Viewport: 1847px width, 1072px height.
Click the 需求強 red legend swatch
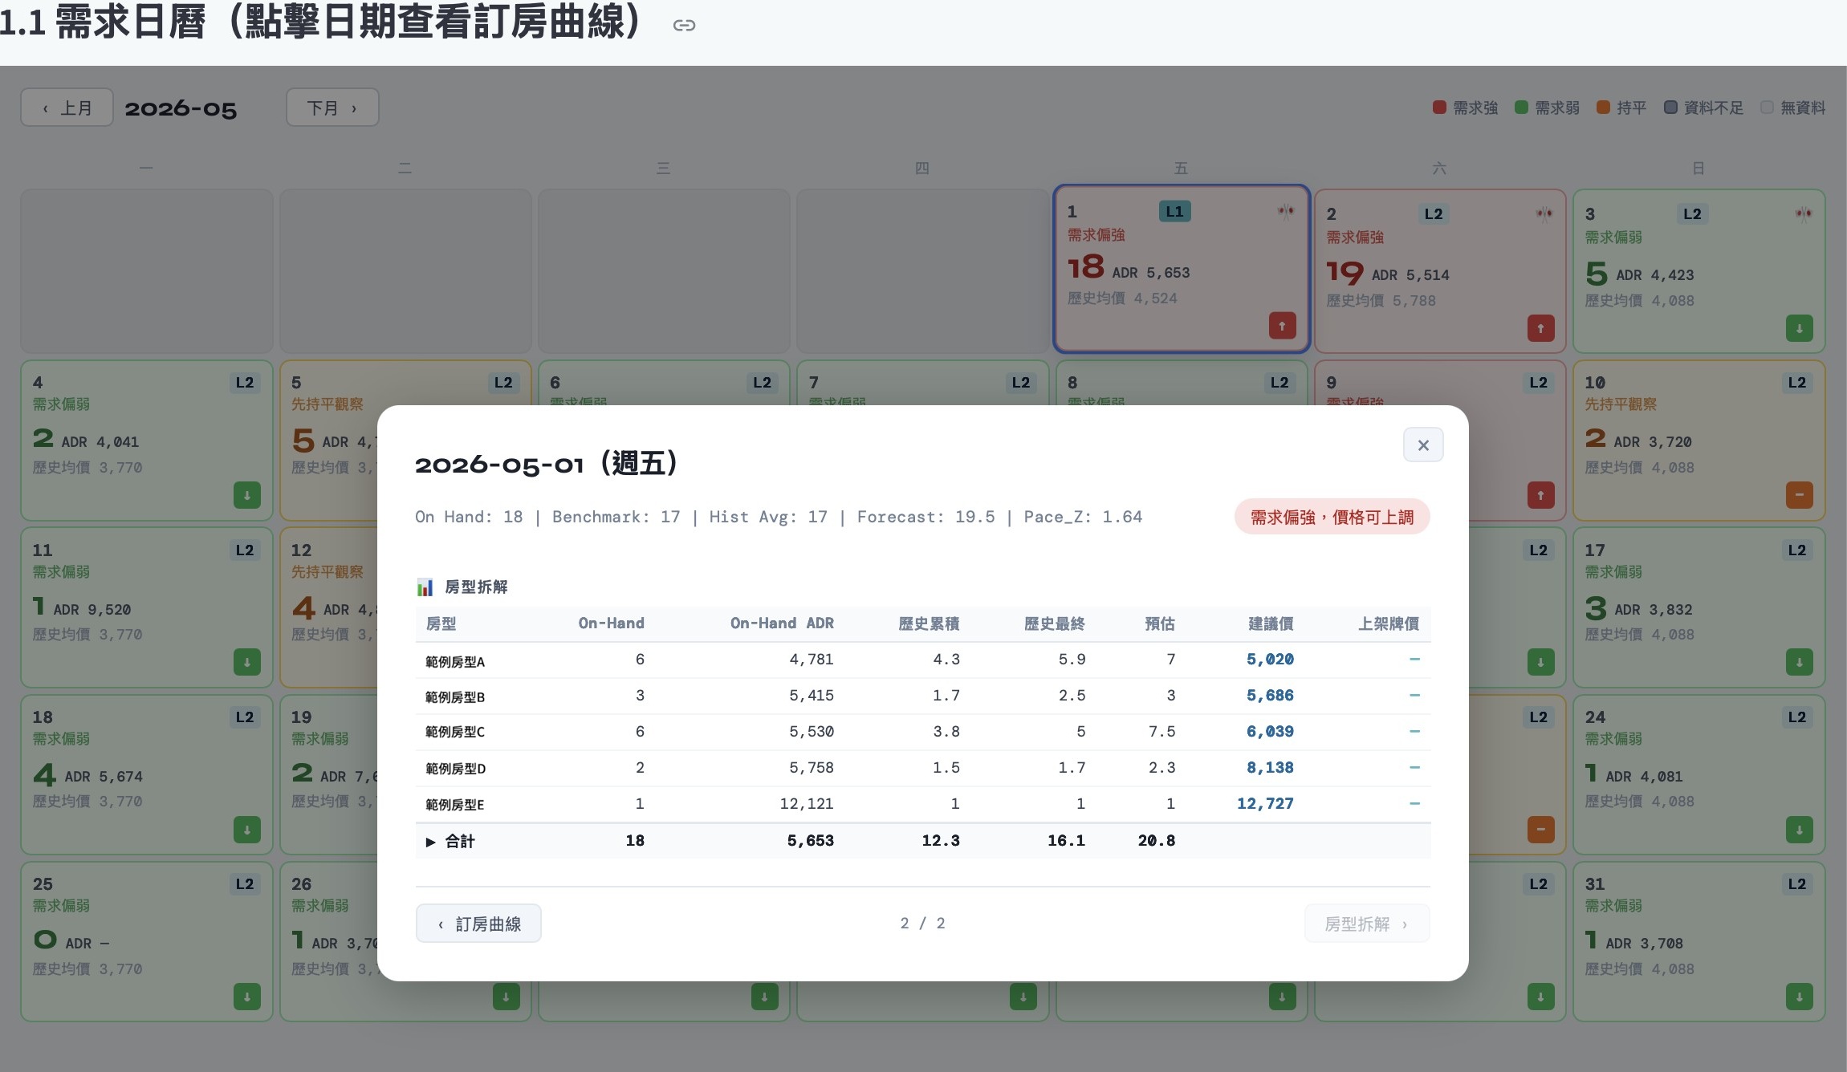(x=1439, y=107)
